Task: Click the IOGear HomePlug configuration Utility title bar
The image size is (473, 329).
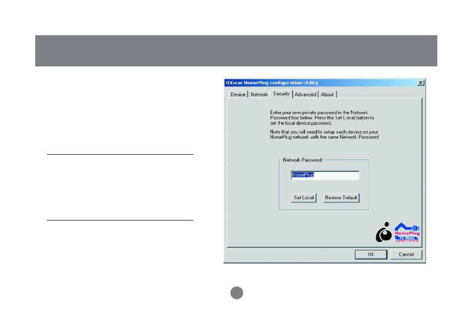Action: point(325,83)
